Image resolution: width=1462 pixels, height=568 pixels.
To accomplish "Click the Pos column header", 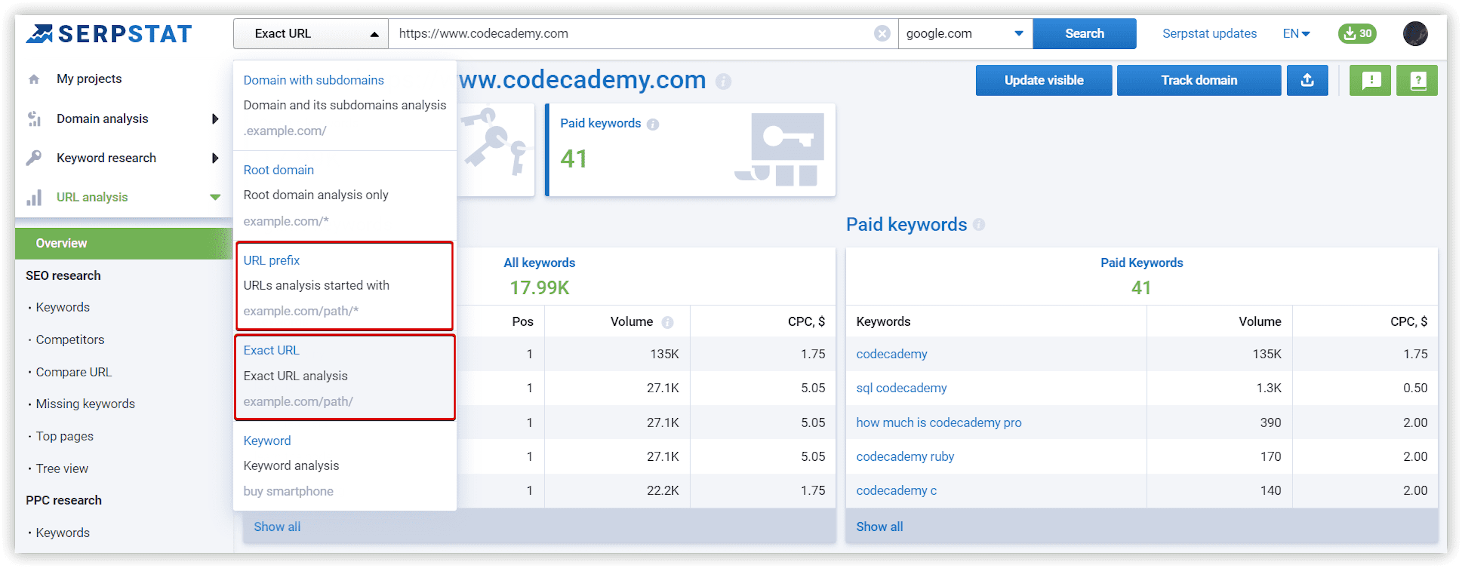I will tap(522, 322).
